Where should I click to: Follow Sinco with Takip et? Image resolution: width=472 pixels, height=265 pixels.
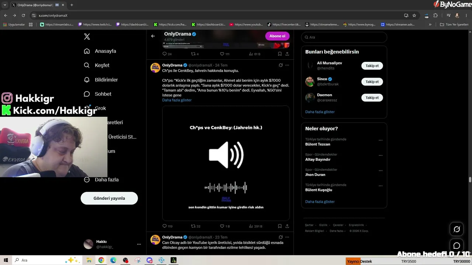pos(372,82)
